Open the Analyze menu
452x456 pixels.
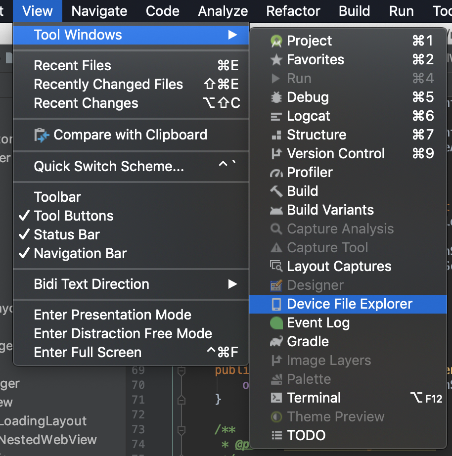pos(223,11)
